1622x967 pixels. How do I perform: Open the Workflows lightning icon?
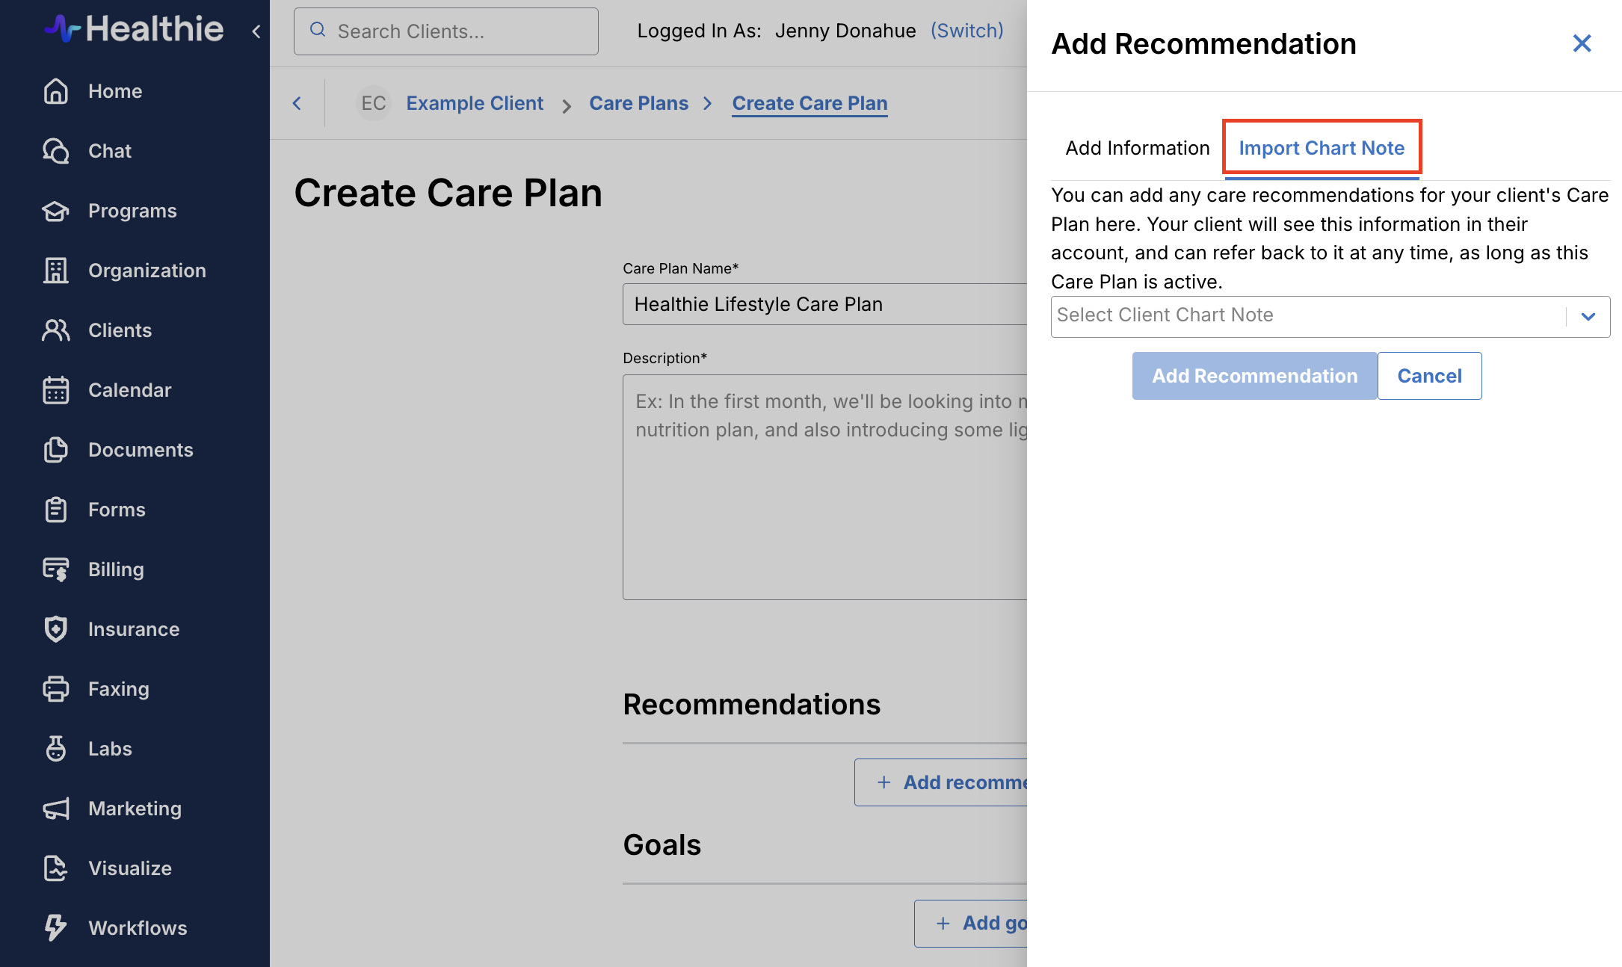pyautogui.click(x=56, y=928)
